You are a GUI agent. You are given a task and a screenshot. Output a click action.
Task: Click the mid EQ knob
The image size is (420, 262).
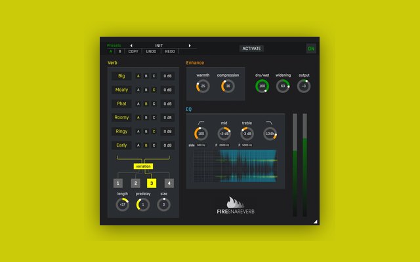(x=224, y=134)
